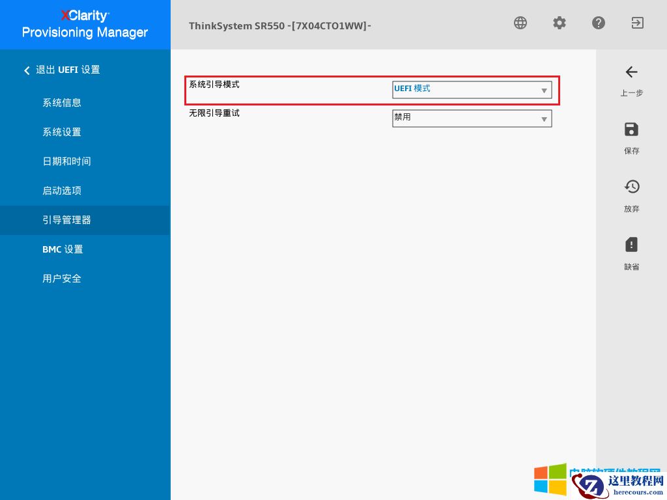Viewport: 667px width, 500px height.
Task: Click the exit icon in the top right corner
Action: coord(636,23)
